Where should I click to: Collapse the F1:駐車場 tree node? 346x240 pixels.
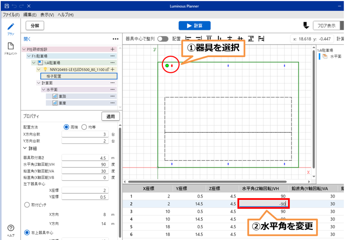tap(29, 56)
